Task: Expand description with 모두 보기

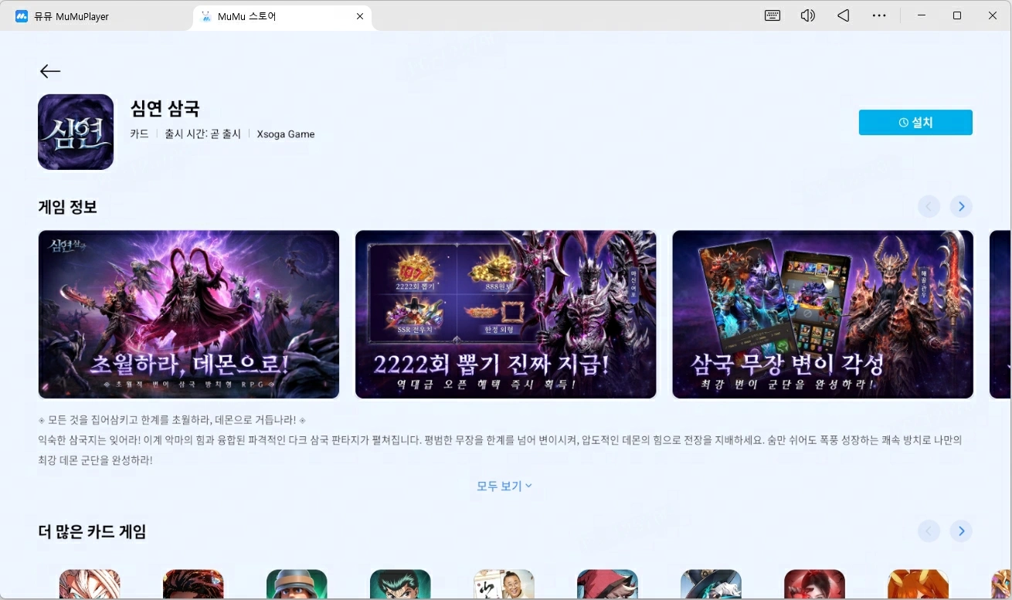Action: pyautogui.click(x=504, y=486)
